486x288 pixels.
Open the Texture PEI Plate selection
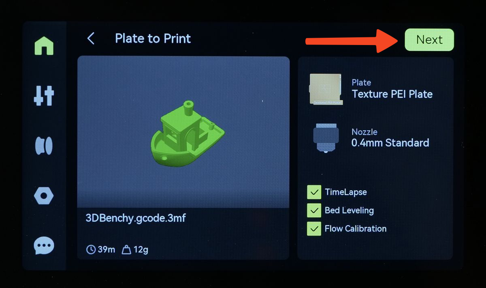[x=392, y=94]
